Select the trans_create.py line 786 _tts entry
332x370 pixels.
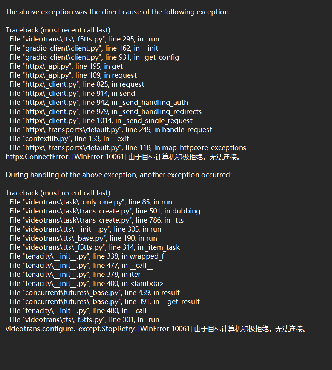96,220
